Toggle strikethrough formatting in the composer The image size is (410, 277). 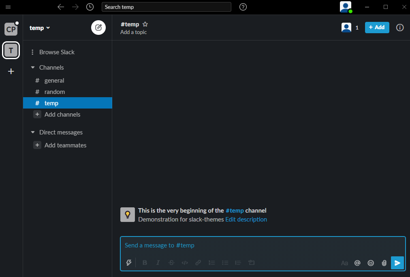tap(171, 263)
